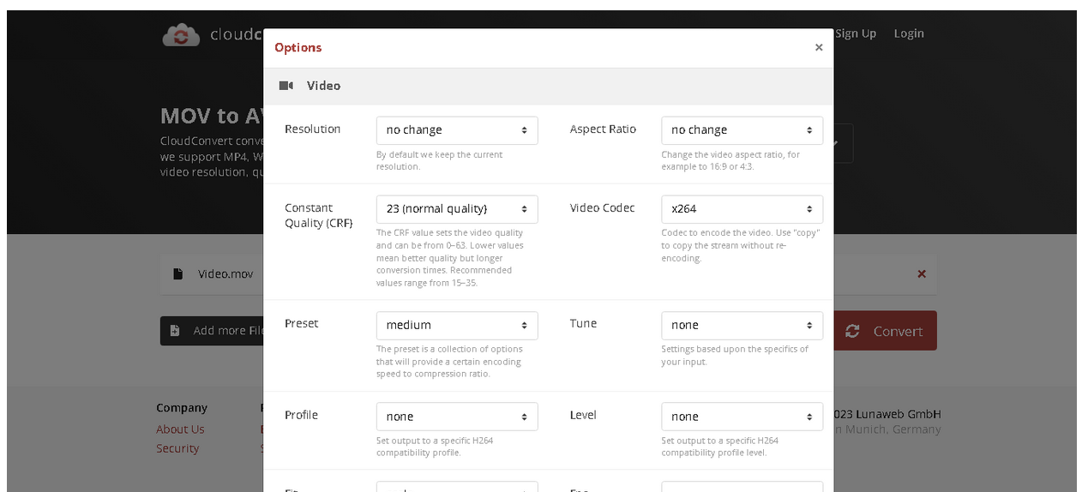Click the Login link in header
This screenshot has width=1082, height=492.
click(x=908, y=33)
